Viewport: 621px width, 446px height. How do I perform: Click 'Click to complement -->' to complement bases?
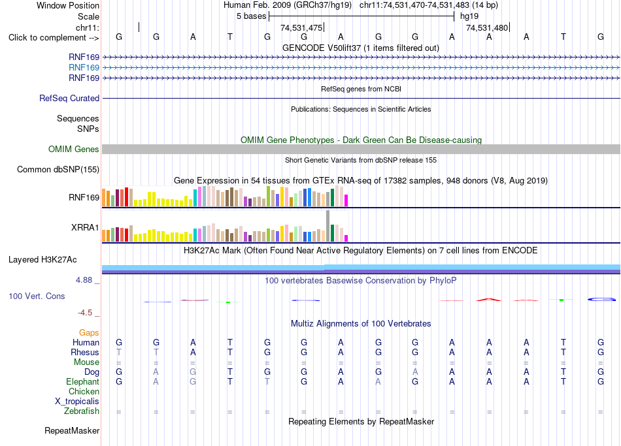tap(54, 38)
